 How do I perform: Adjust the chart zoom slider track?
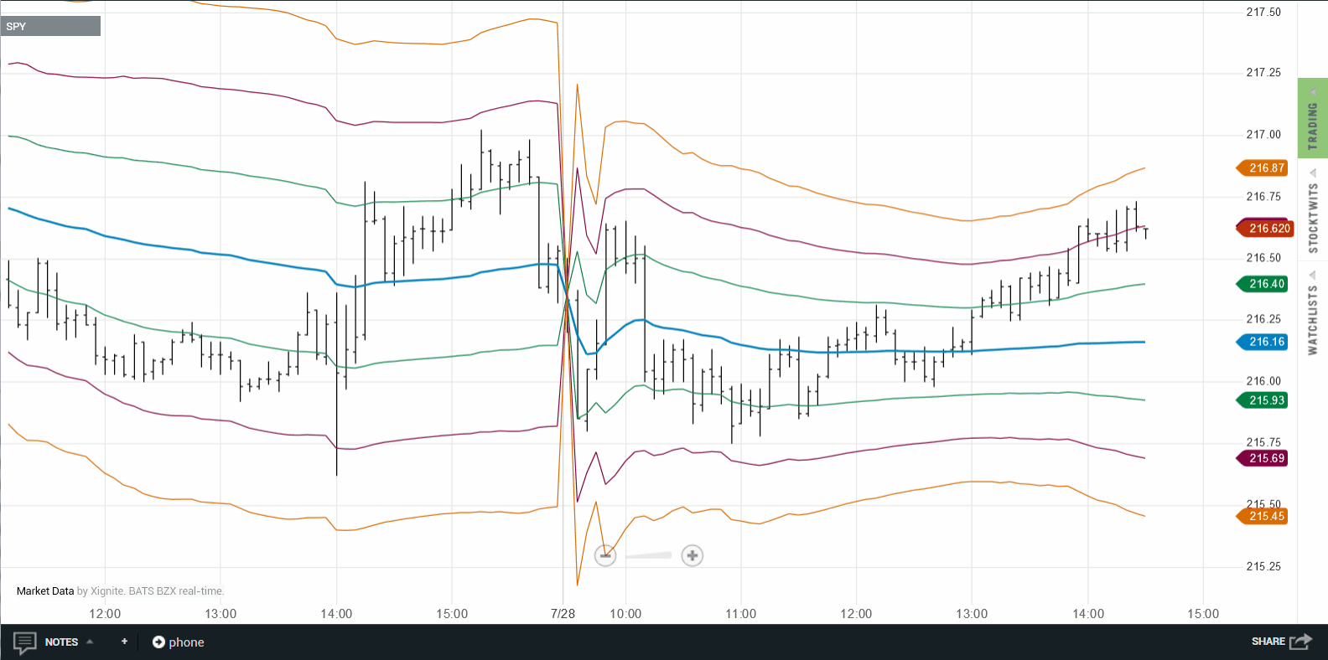point(648,555)
